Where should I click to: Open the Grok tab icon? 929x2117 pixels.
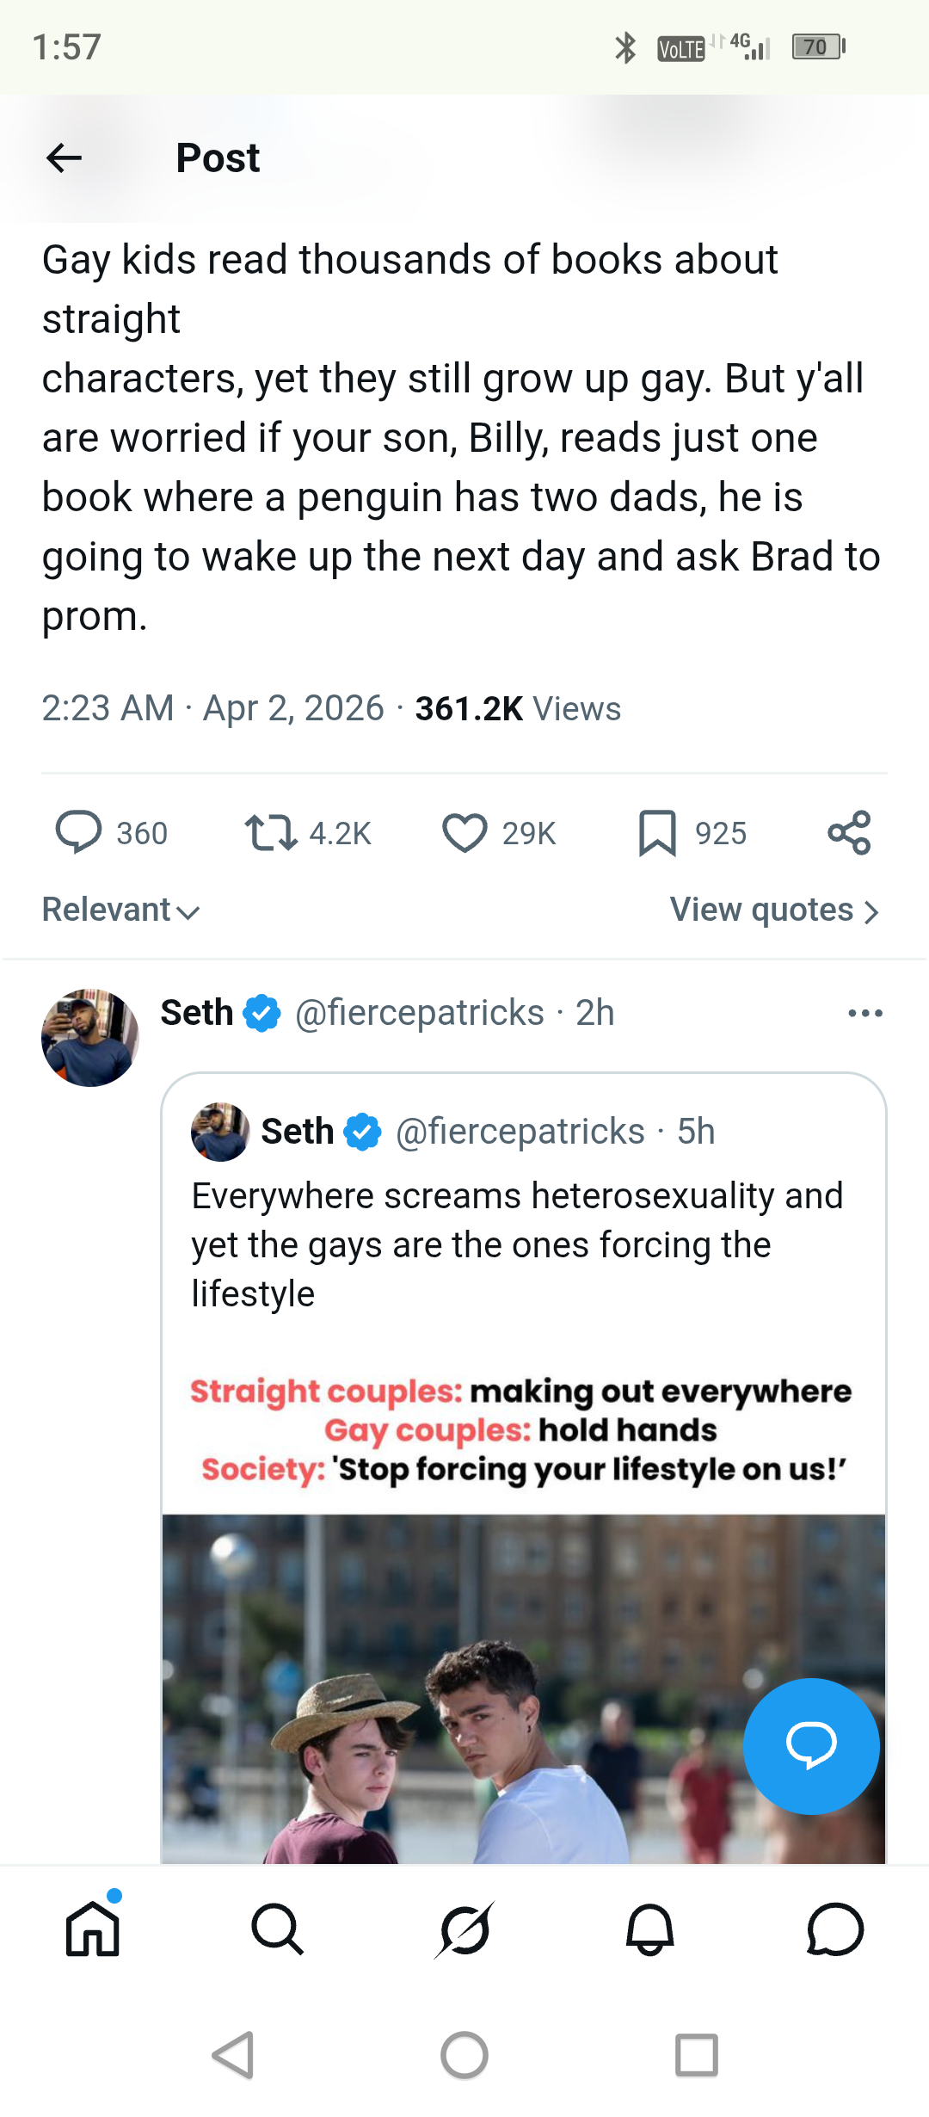point(464,1929)
